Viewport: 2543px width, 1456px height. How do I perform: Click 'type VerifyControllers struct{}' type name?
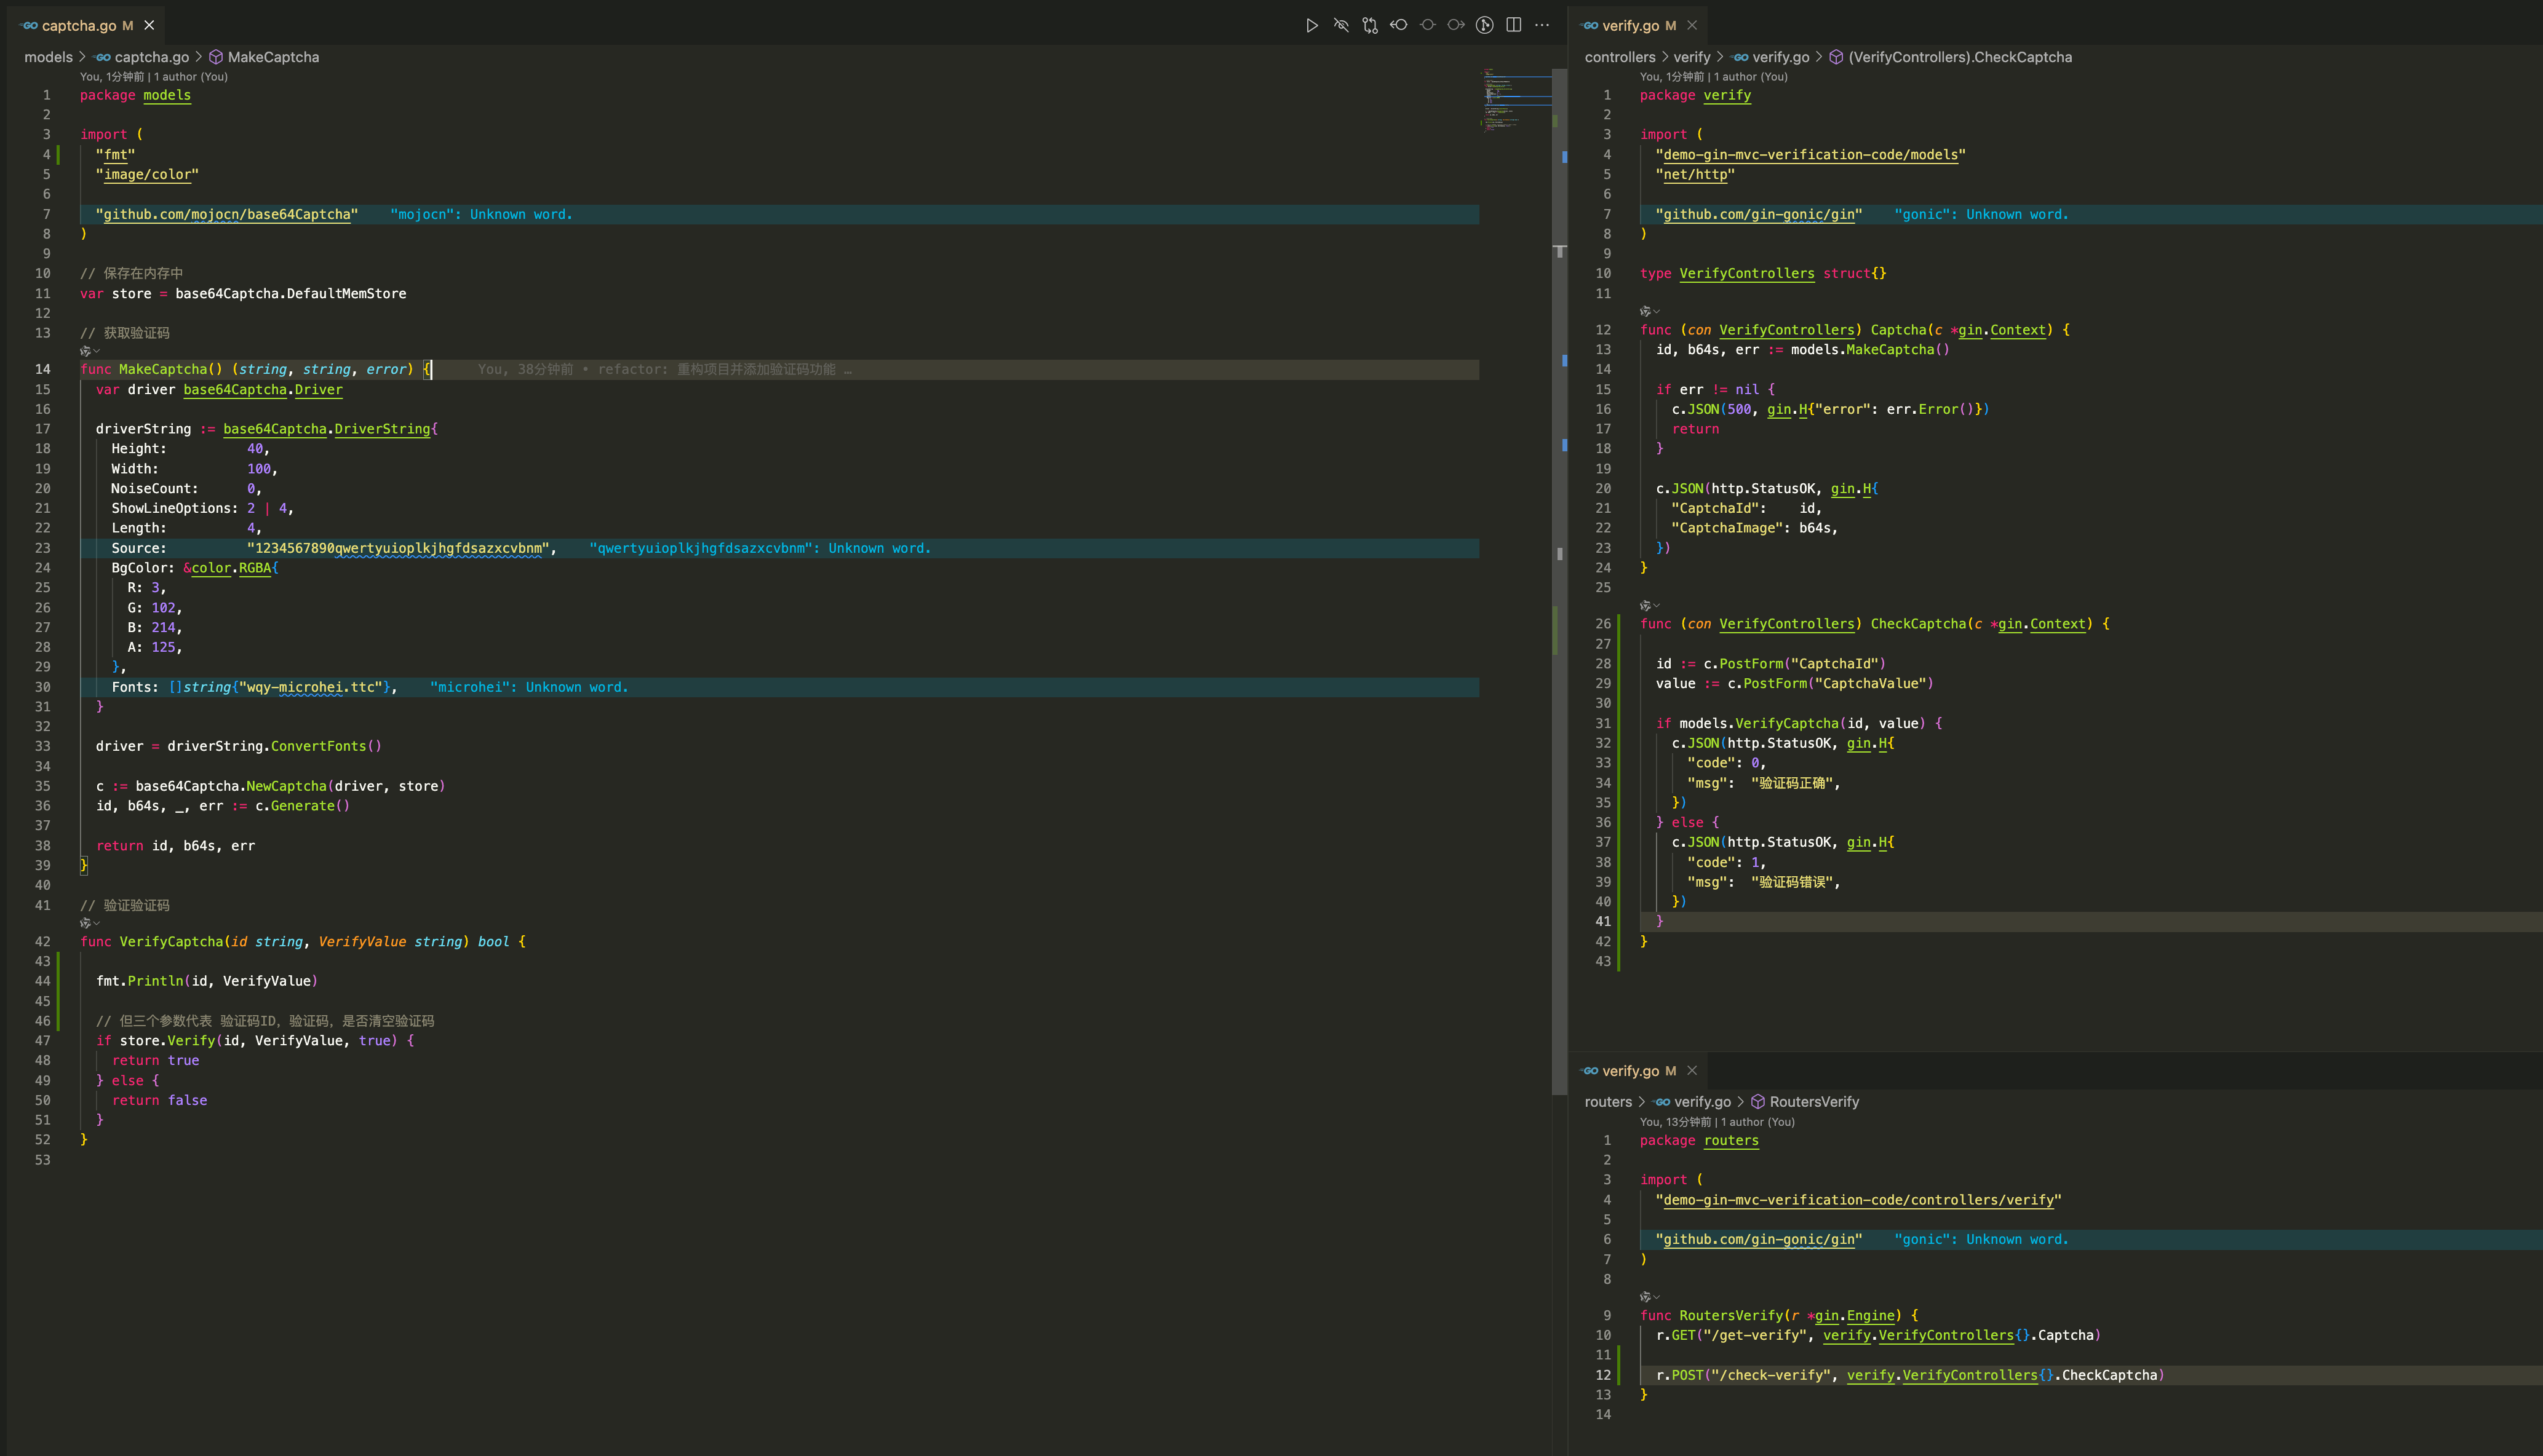[x=1746, y=274]
